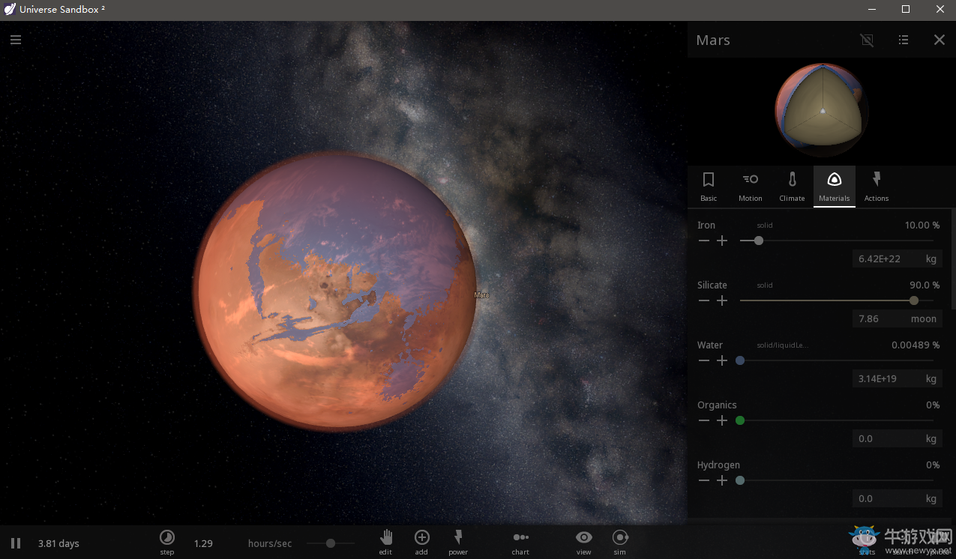
Task: Click the Mars cutaway preview thumbnail
Action: [x=822, y=111]
